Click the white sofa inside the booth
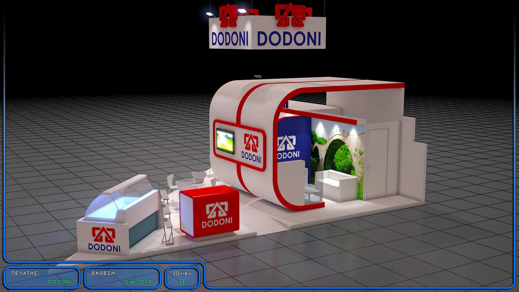This screenshot has height=292, width=519. (337, 185)
